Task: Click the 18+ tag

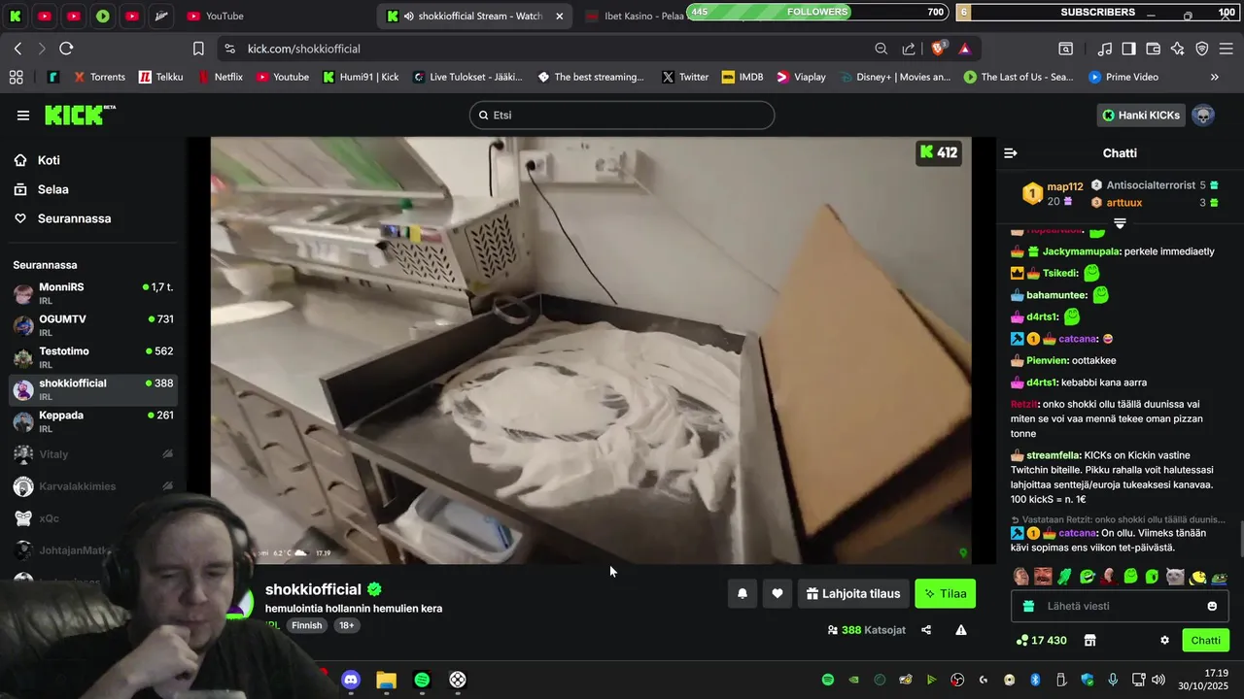Action: point(347,625)
